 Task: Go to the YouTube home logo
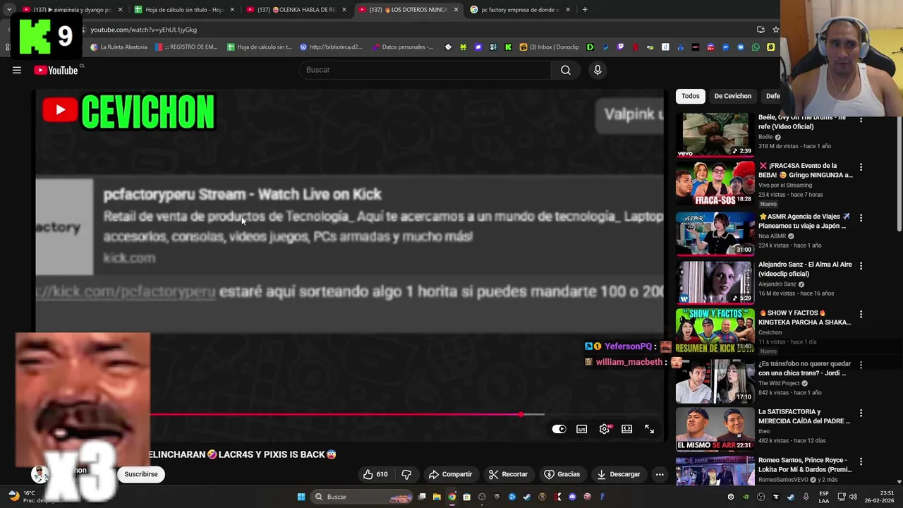(56, 70)
